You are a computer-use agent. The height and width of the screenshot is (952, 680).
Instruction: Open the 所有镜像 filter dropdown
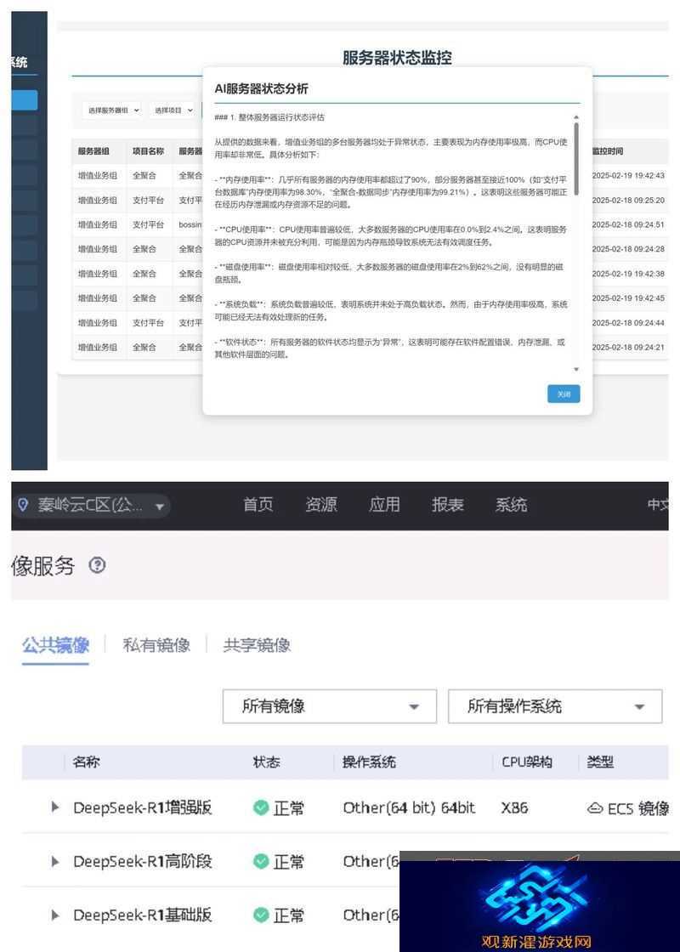pos(330,706)
